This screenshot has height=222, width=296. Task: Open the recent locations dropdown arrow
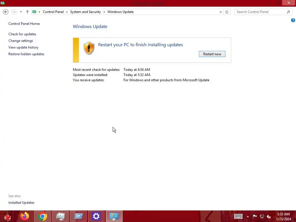click(21, 12)
